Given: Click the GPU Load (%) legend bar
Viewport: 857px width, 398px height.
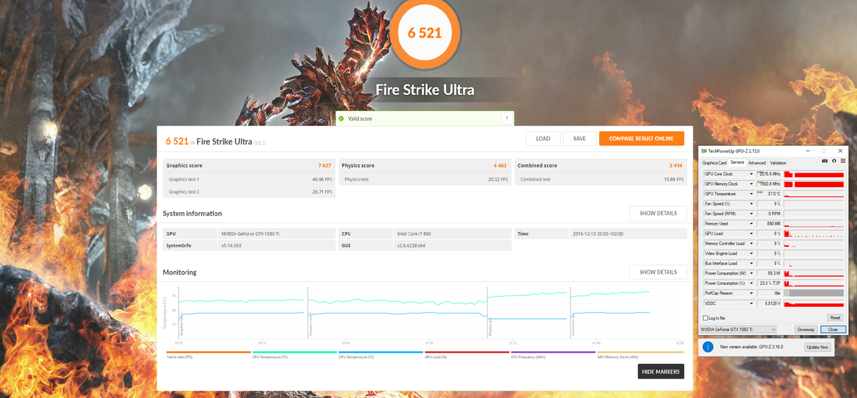Looking at the screenshot, I should tap(467, 353).
